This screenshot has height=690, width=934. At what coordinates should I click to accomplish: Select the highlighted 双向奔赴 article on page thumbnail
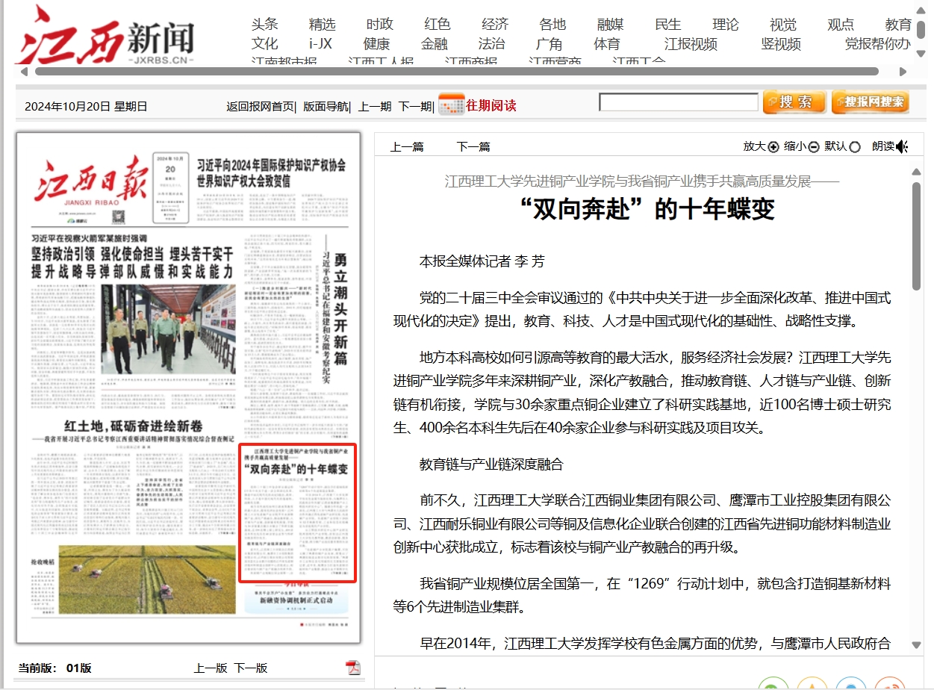(297, 513)
